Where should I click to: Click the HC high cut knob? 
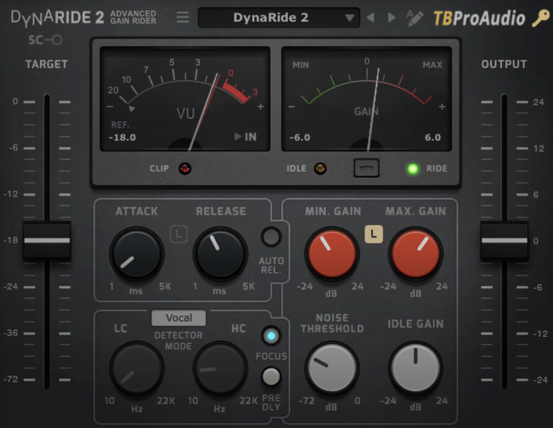(220, 368)
